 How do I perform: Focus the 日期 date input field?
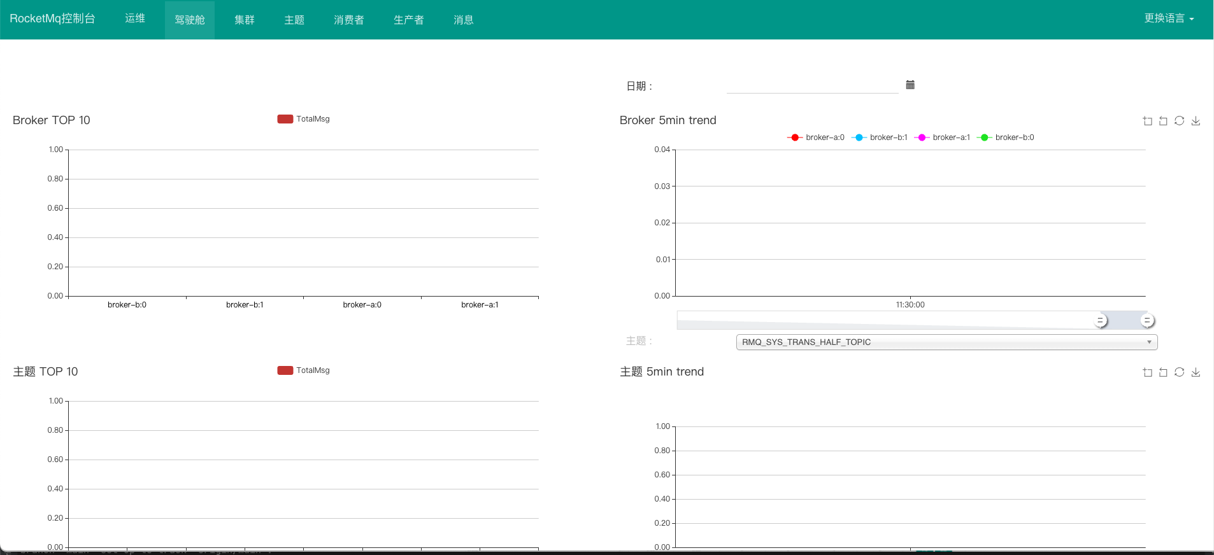(x=812, y=85)
